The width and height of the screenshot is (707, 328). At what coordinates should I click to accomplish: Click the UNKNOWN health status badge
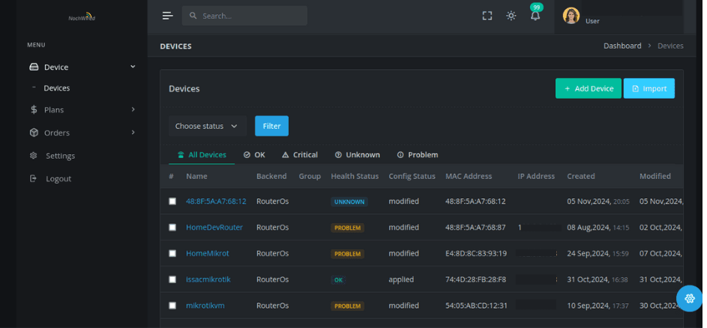pos(349,202)
